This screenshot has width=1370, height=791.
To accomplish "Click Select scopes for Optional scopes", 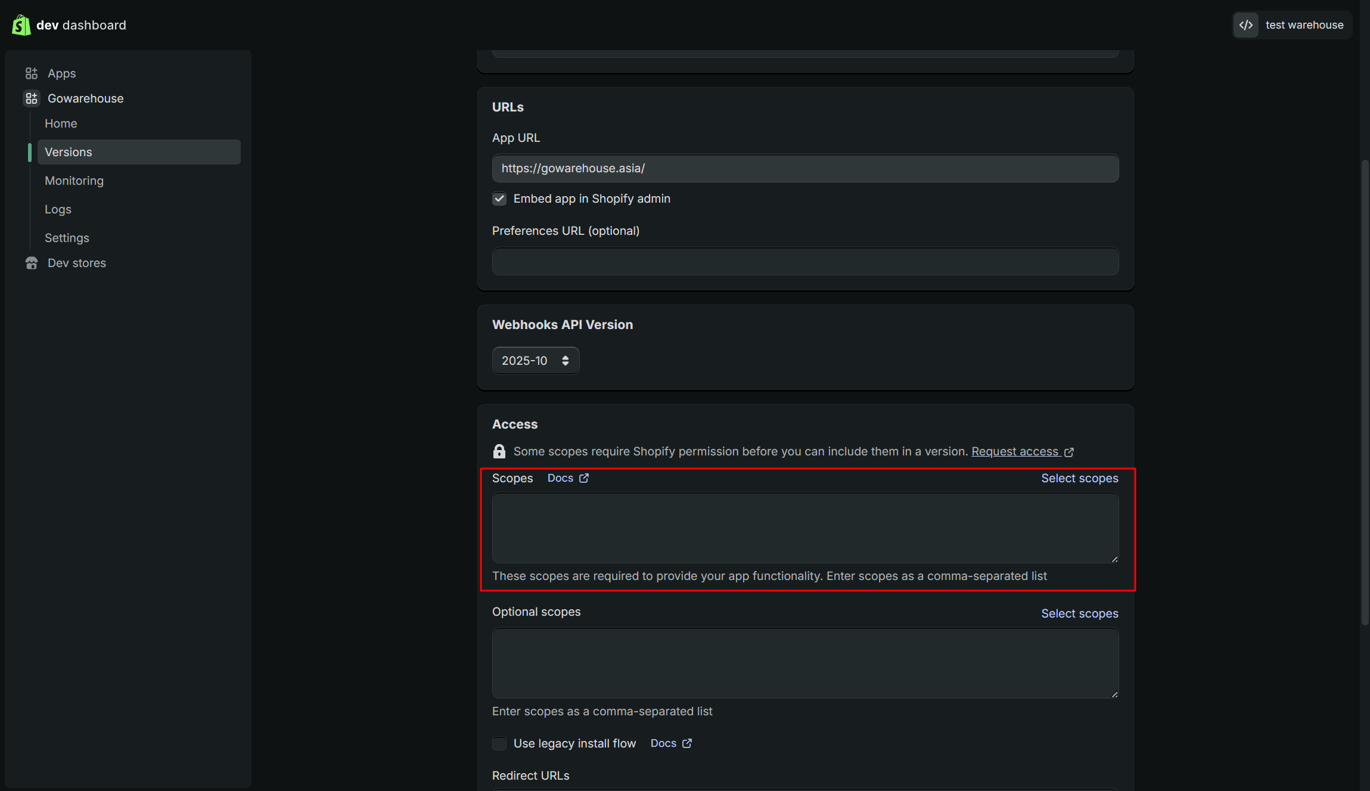I will [1079, 613].
